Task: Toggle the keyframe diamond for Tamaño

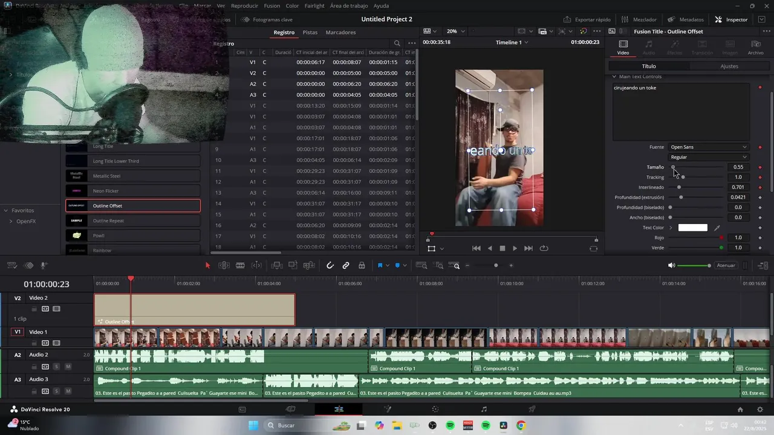Action: coord(760,167)
